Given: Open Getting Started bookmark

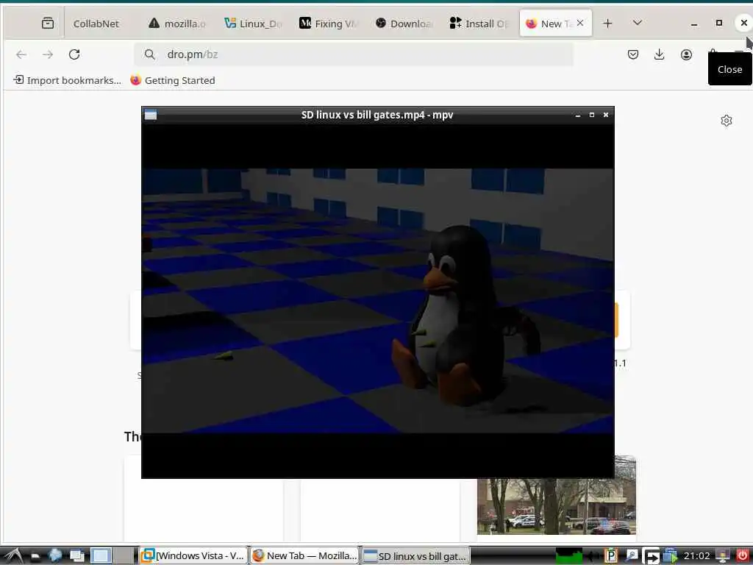Looking at the screenshot, I should [x=172, y=80].
